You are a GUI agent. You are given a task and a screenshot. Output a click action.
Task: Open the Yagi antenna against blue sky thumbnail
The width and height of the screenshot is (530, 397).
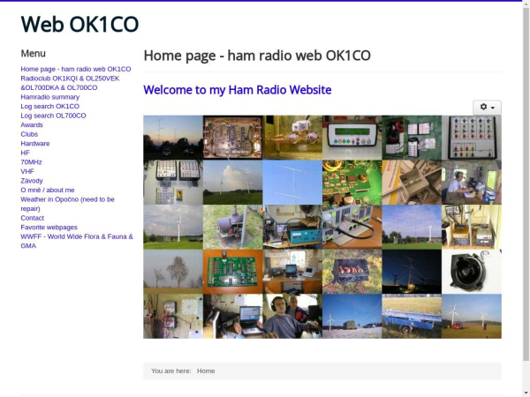(292, 183)
